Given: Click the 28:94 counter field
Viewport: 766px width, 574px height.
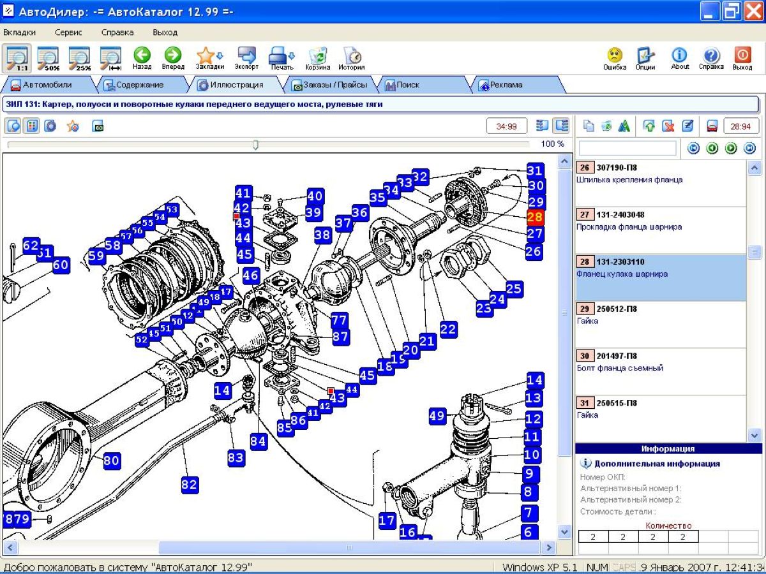Looking at the screenshot, I should point(741,126).
